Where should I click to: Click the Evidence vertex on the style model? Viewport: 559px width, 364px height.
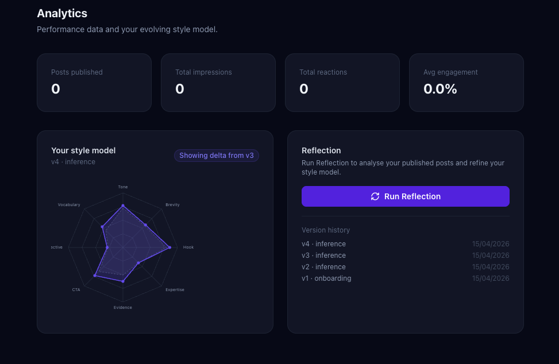124,281
